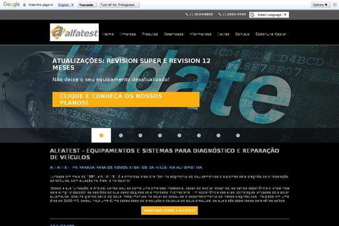Viewport: 339px width, 226px height.
Task: Open the Cobertura Kaptor menu item
Action: 271,34
